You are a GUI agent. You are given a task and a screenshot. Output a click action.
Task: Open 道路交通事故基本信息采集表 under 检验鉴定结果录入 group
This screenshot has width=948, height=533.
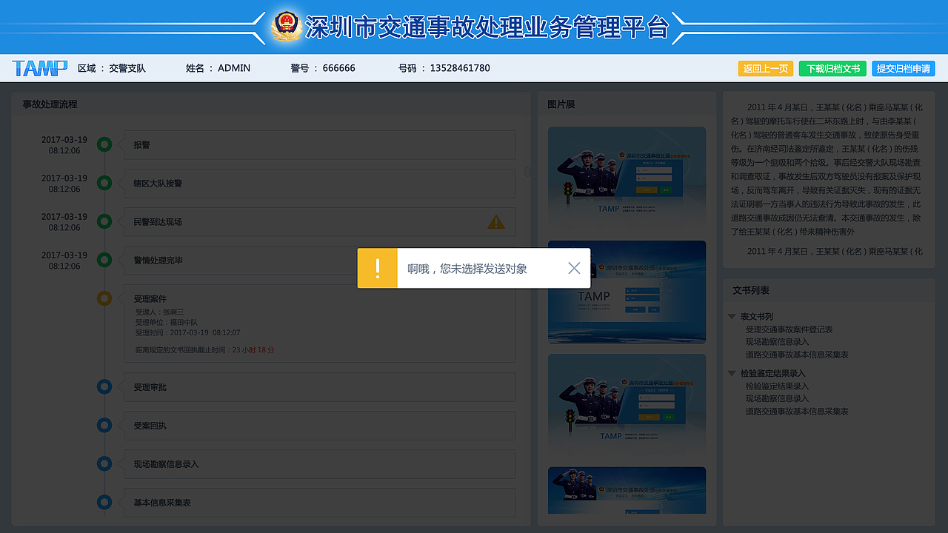tap(797, 412)
